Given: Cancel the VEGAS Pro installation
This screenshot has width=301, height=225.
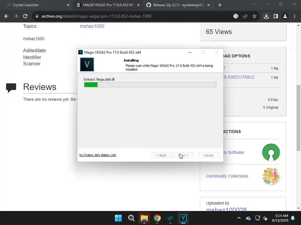Looking at the screenshot, I should click(208, 155).
